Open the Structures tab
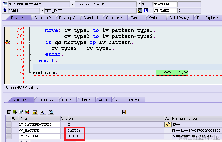Screen dimensions: 222x142 (x=114, y=18)
